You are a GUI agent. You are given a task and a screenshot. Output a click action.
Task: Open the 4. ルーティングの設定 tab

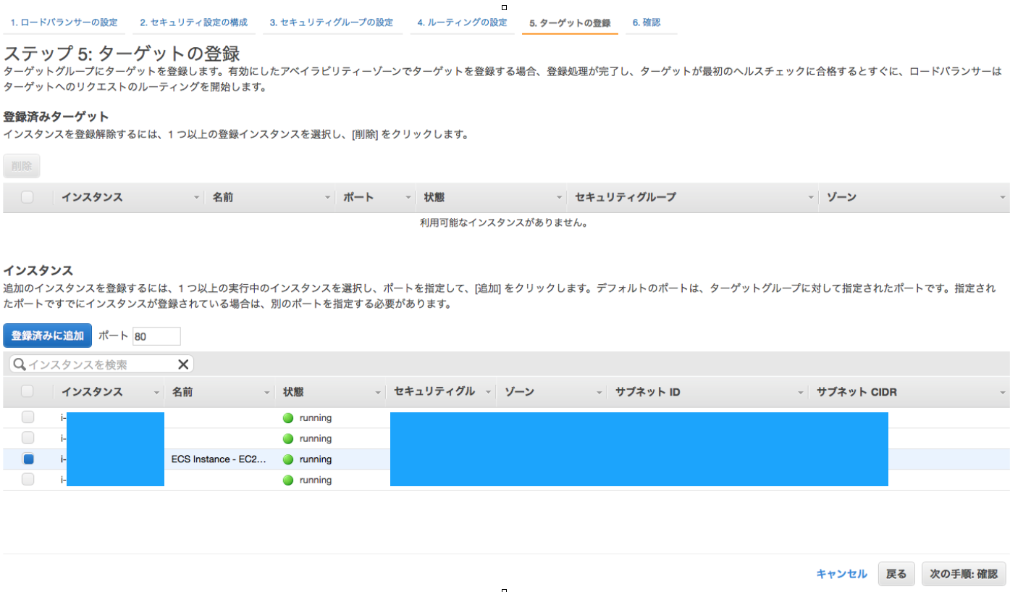coord(462,22)
